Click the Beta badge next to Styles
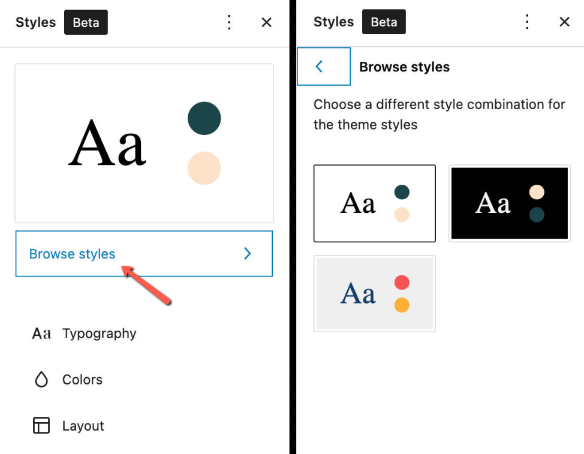 click(86, 22)
